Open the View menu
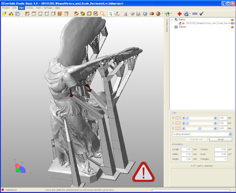236x193 pixels. pyautogui.click(x=38, y=8)
